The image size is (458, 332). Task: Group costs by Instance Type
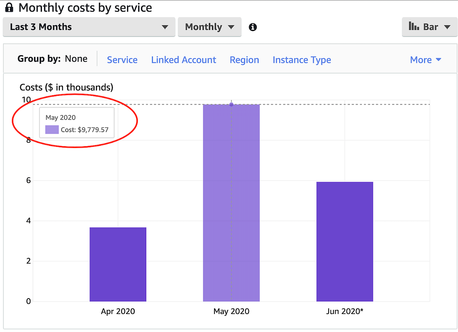(302, 60)
